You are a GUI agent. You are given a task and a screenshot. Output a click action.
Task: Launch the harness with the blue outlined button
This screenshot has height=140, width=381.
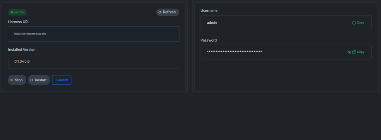click(x=62, y=80)
